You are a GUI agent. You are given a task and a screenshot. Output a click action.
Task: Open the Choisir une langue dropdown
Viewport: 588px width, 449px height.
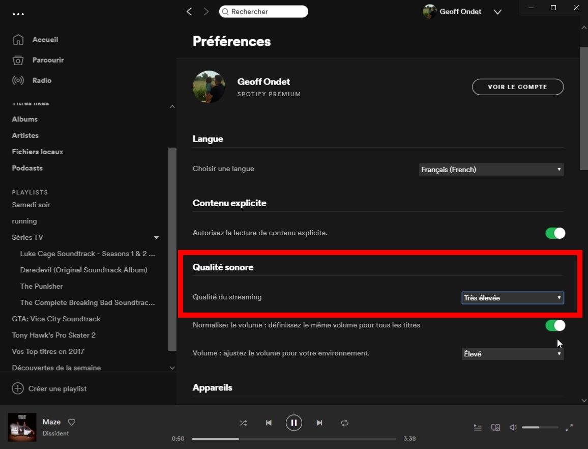(491, 170)
